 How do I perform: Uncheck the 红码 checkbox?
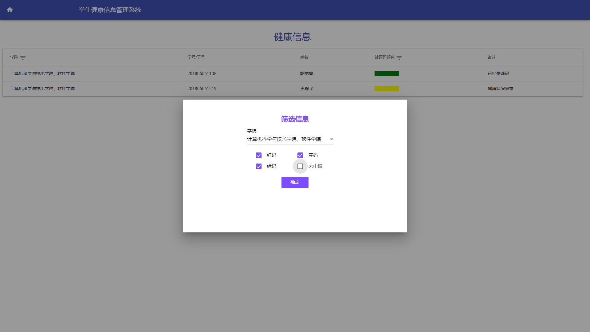(x=259, y=155)
